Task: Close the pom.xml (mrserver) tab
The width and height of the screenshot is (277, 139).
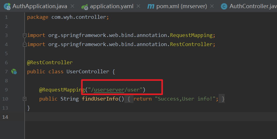Action: [212, 6]
